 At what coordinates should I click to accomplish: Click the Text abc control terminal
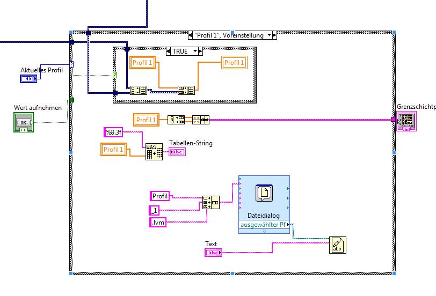pos(213,253)
